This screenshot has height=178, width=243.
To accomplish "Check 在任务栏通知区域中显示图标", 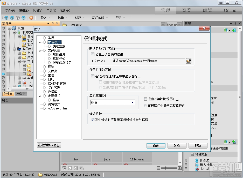I will tap(93, 76).
